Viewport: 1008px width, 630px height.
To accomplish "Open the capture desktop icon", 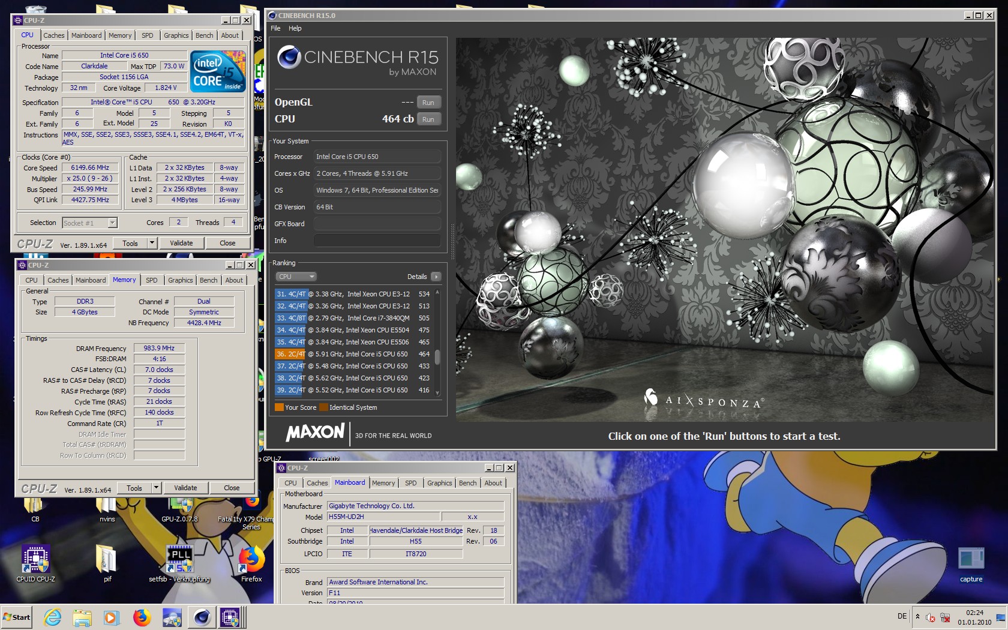I will click(x=971, y=565).
